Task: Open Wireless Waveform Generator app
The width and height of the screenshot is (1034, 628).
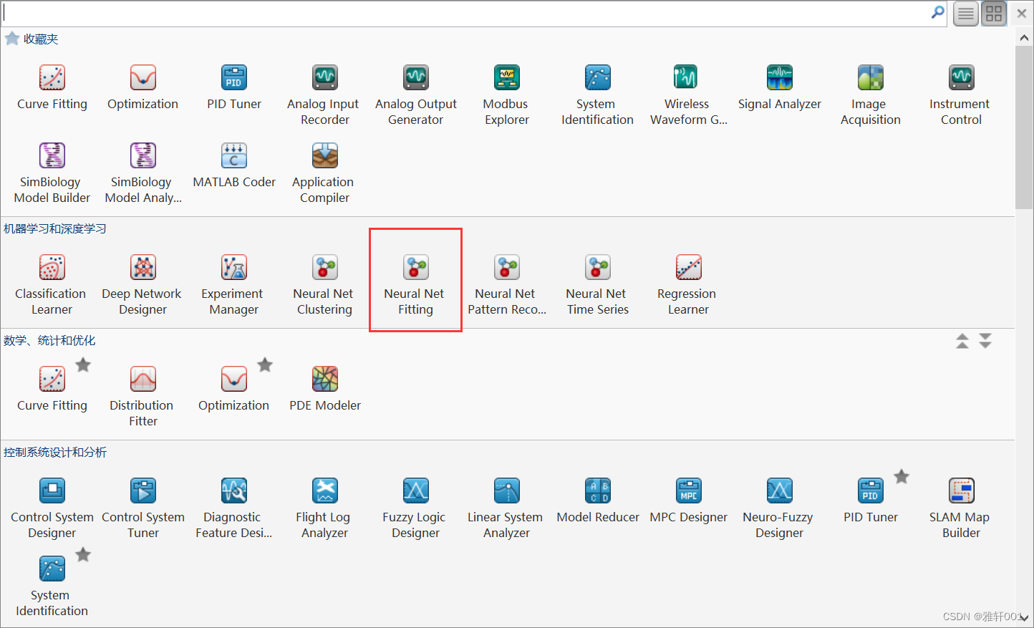Action: [x=688, y=96]
